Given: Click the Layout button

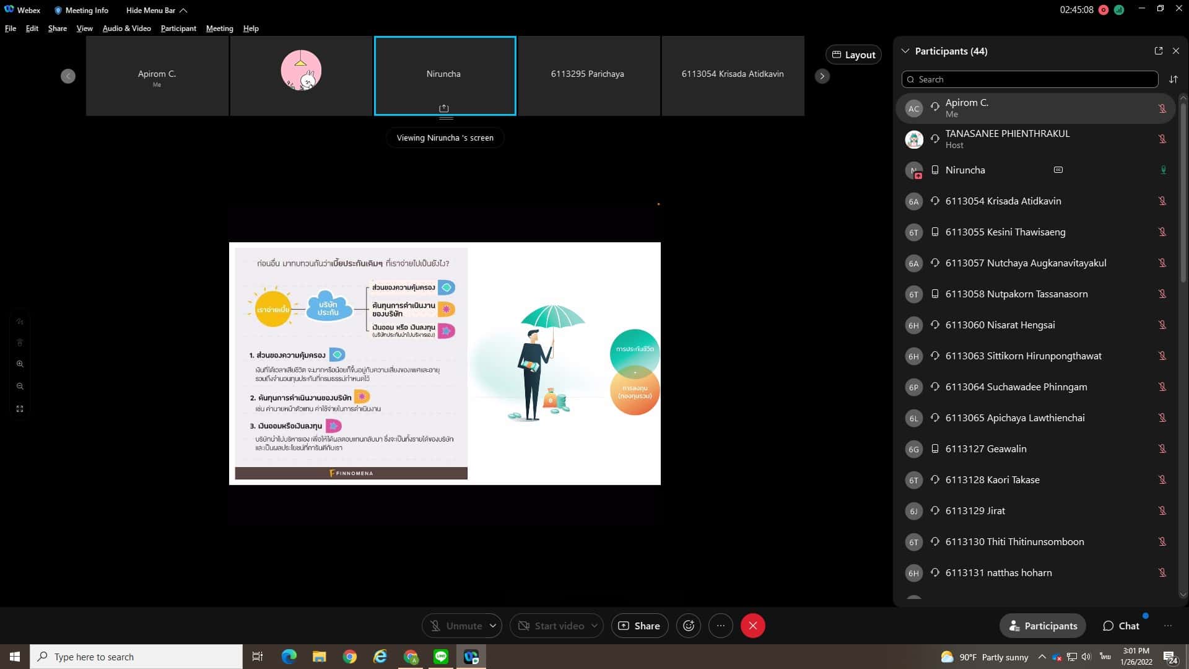Looking at the screenshot, I should [x=853, y=55].
